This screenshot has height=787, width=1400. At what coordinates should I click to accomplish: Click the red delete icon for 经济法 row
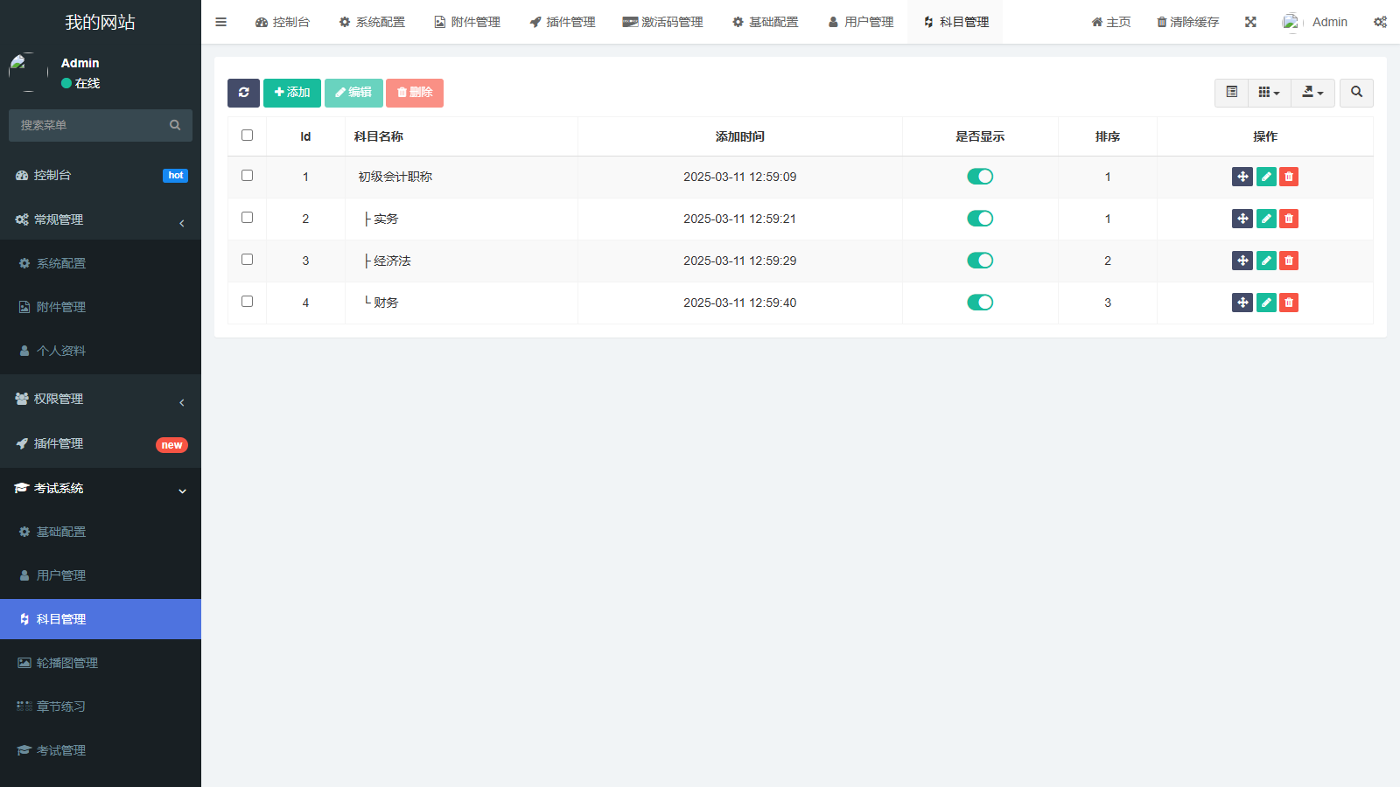(x=1288, y=261)
